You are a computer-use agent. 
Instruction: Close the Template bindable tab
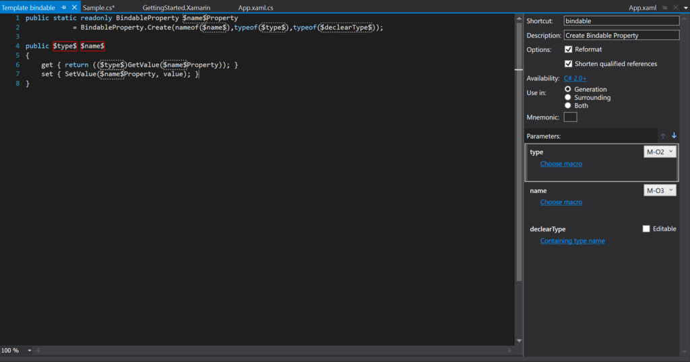coord(74,7)
